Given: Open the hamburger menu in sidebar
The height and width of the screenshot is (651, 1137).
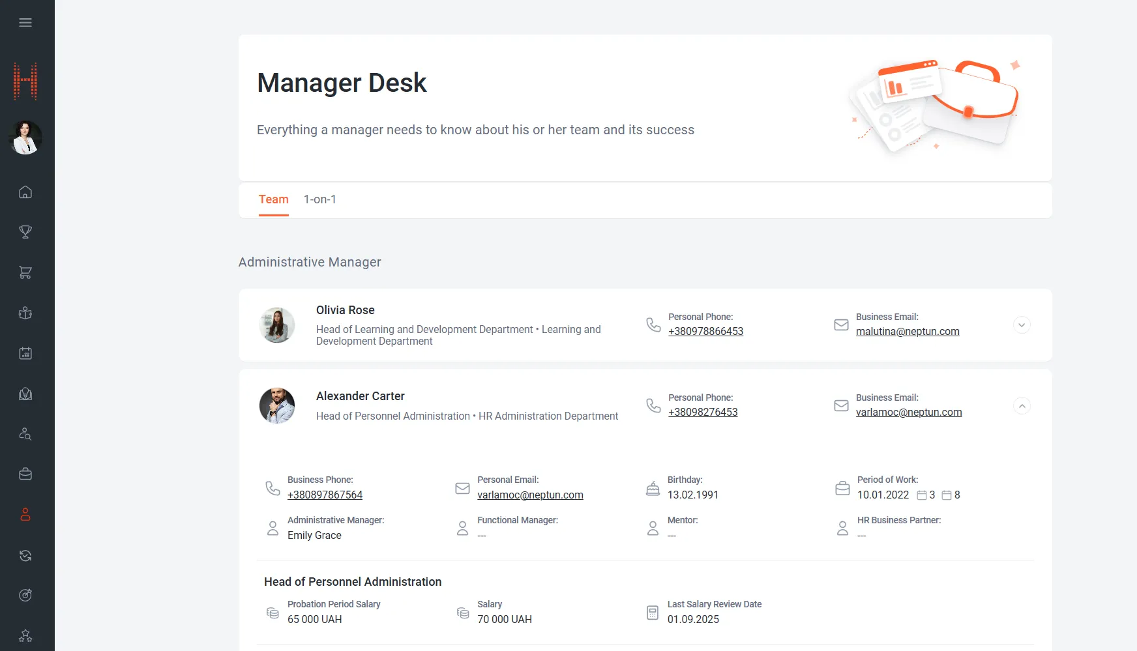Looking at the screenshot, I should tap(25, 23).
